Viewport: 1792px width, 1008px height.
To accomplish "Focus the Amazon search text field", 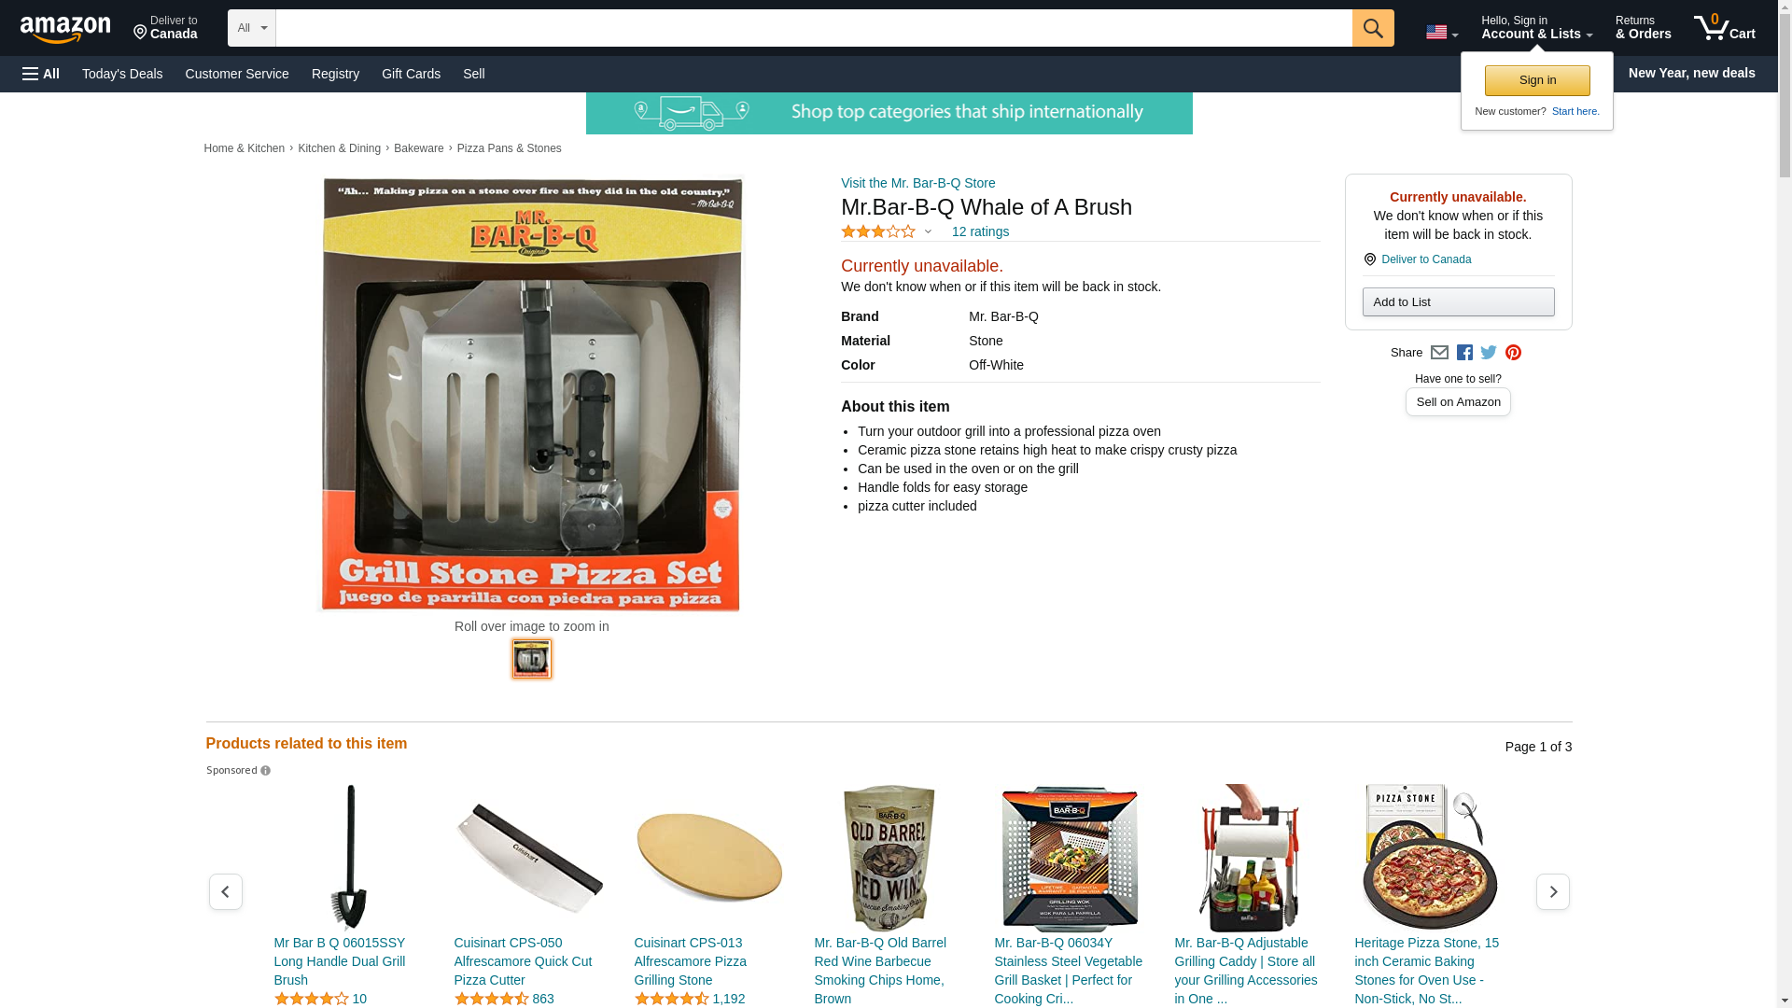I will coord(814,28).
